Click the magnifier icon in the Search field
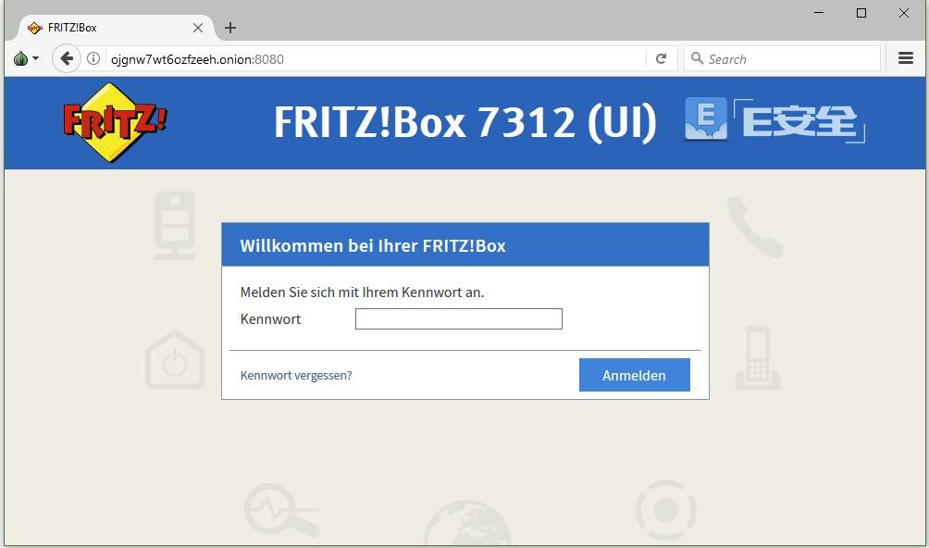 (x=698, y=58)
